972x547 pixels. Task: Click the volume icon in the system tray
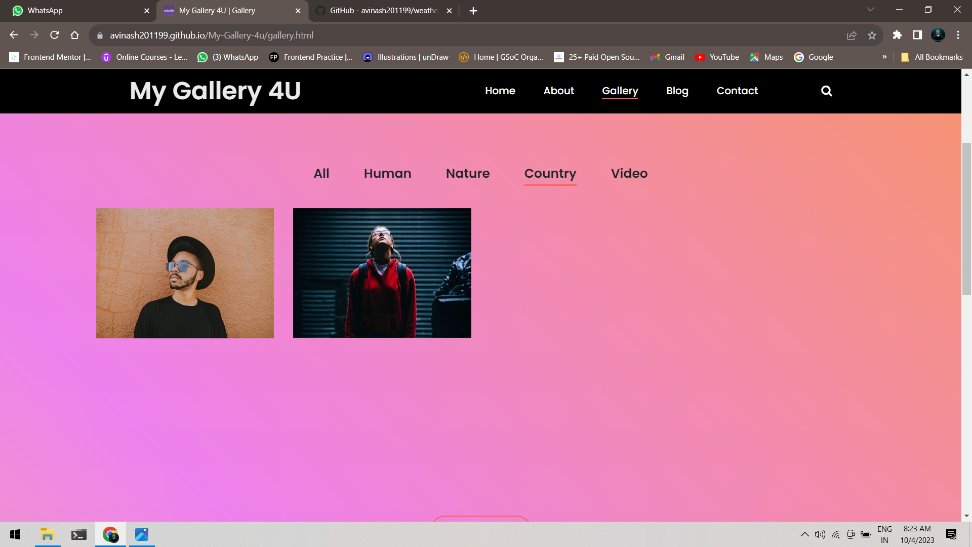click(820, 534)
